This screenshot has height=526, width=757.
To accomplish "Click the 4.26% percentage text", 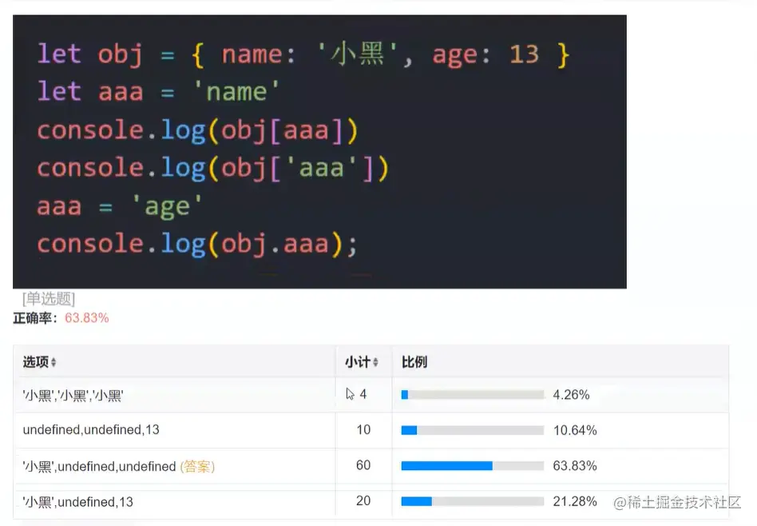I will pyautogui.click(x=571, y=395).
